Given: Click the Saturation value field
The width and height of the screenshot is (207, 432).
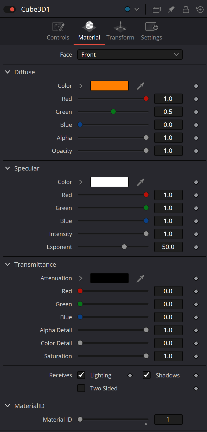Looking at the screenshot, I should [169, 356].
